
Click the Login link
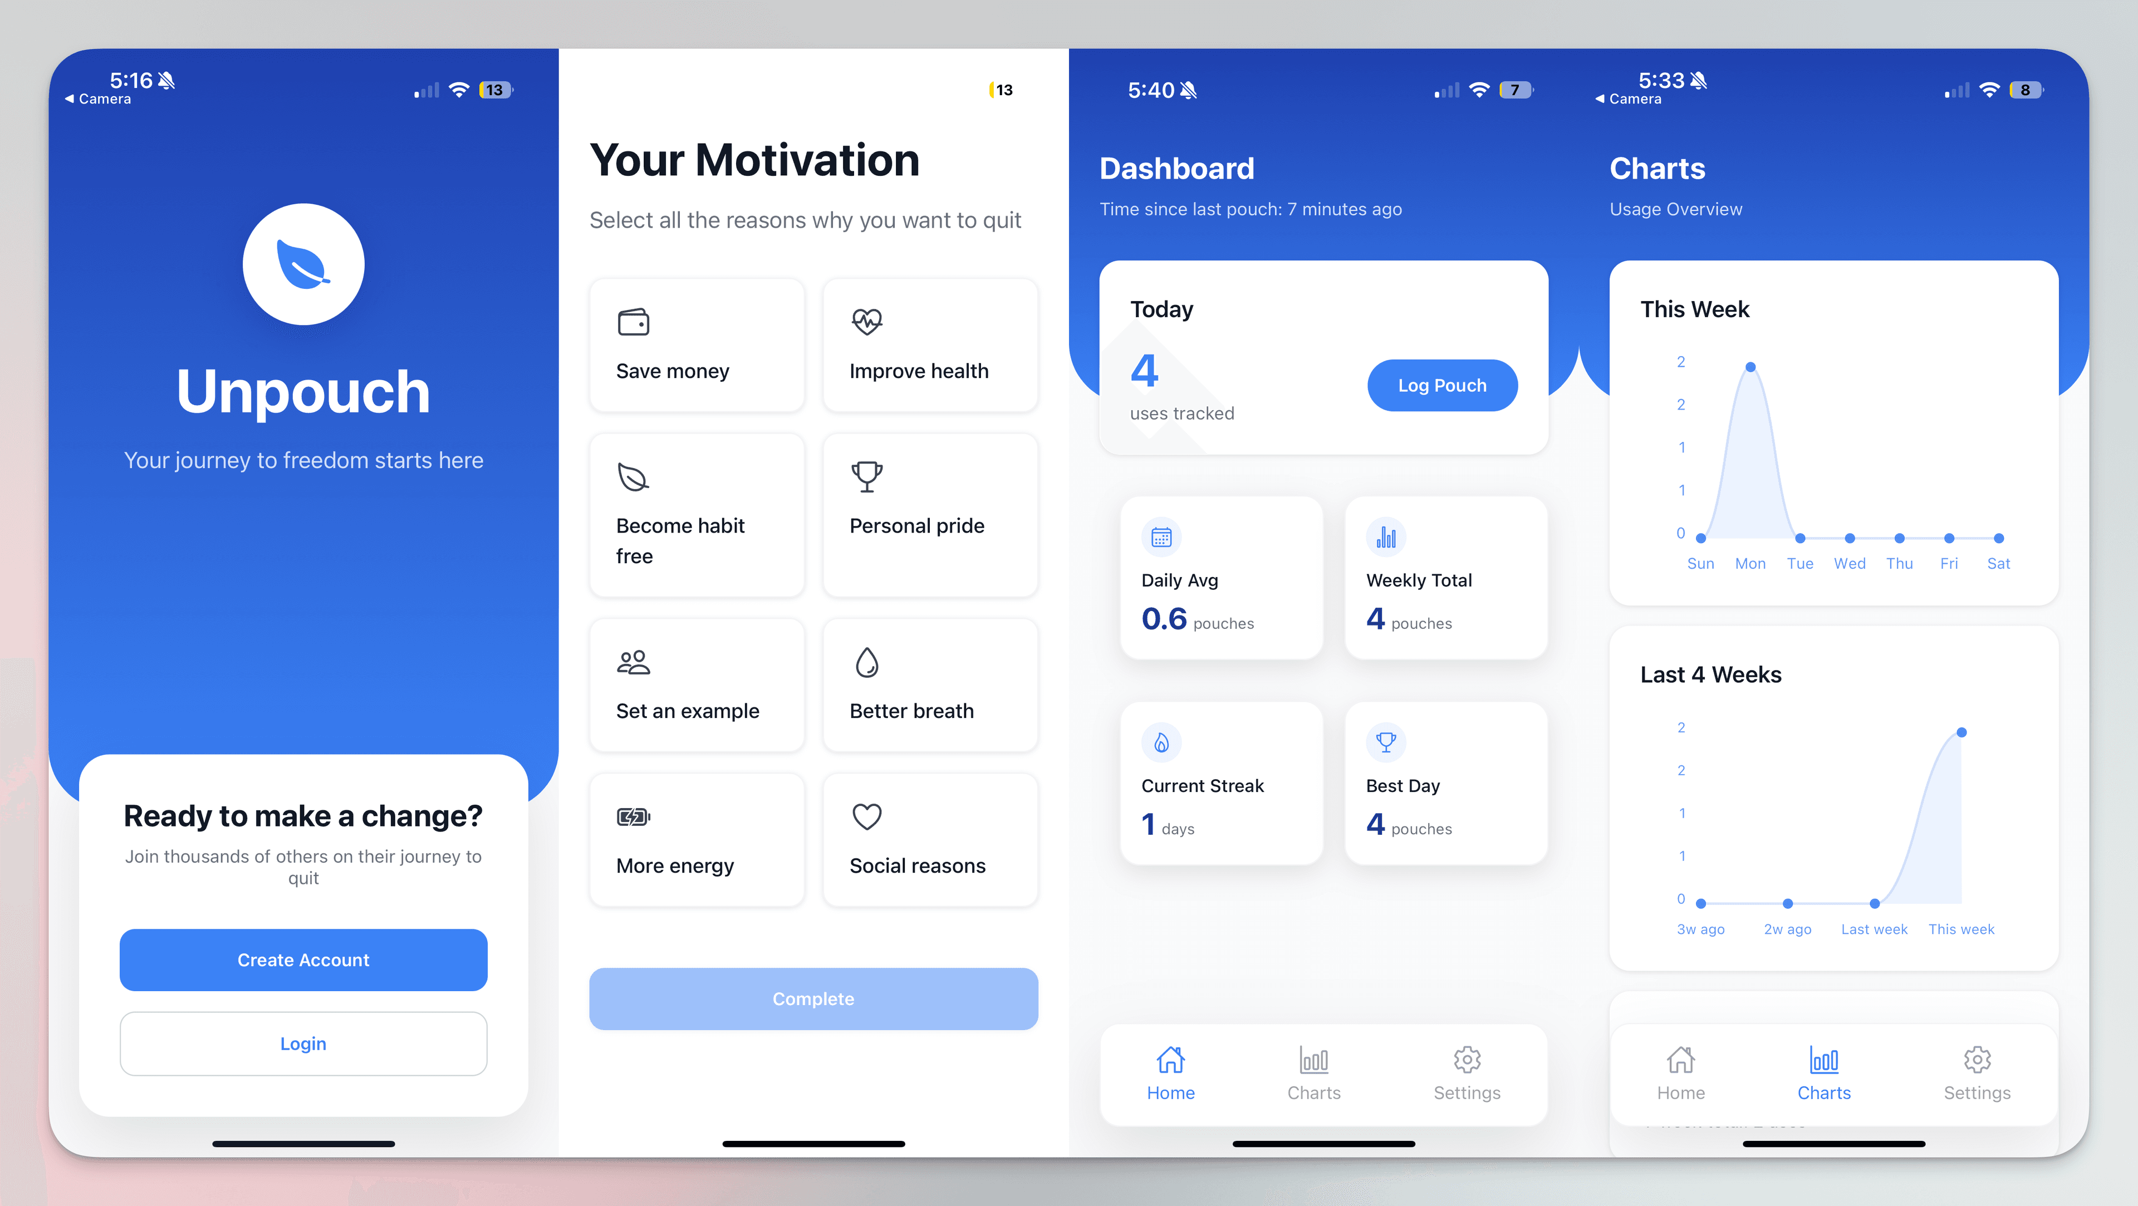pyautogui.click(x=302, y=1043)
